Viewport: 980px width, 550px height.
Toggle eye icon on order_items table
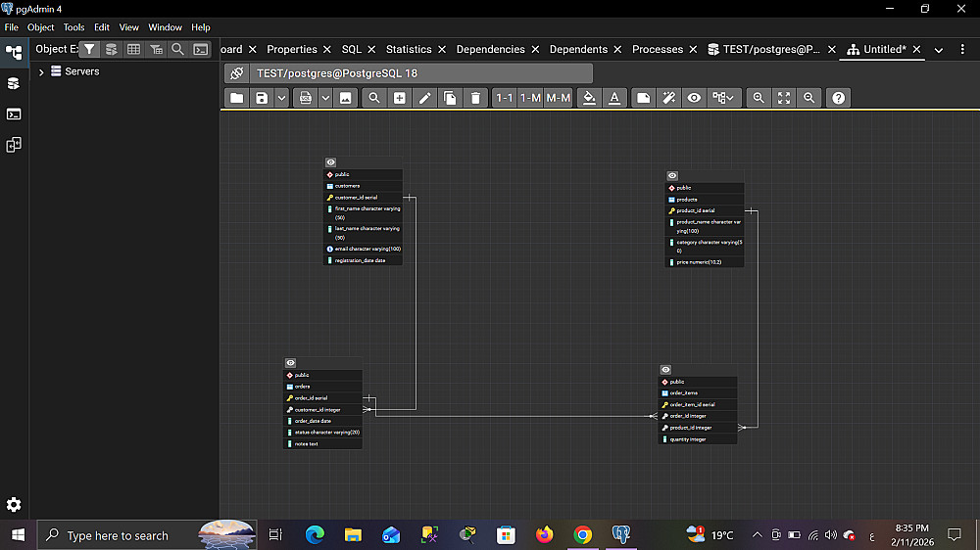click(666, 370)
